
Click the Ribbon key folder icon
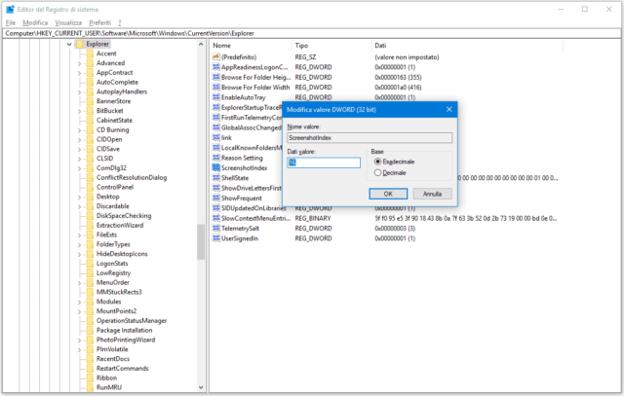[89, 378]
